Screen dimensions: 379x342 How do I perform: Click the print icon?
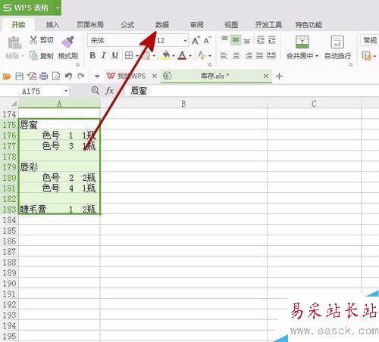(44, 76)
